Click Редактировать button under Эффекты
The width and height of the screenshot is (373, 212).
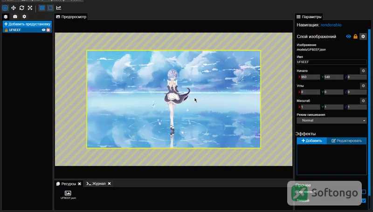[x=346, y=141]
